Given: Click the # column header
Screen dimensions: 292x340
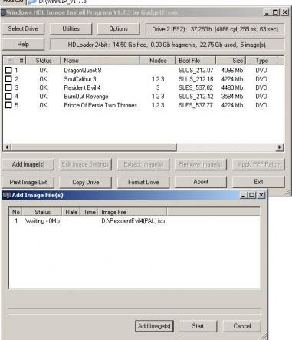Looking at the screenshot, I should [21, 61].
